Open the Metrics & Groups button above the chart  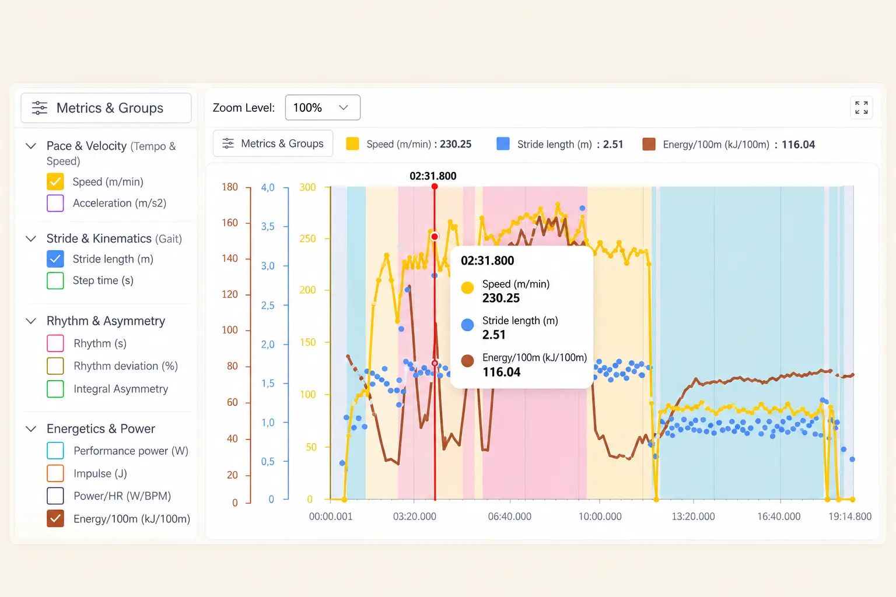(273, 143)
